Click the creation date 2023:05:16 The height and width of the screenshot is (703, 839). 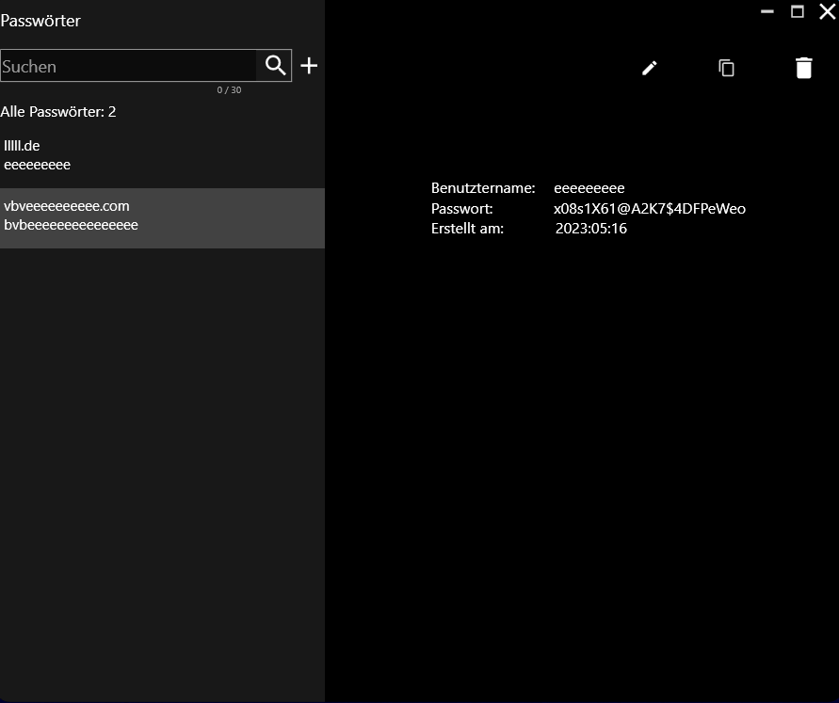[590, 229]
